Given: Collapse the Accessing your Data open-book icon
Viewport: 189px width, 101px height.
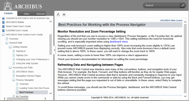Looking at the screenshot, I should (x=10, y=68).
